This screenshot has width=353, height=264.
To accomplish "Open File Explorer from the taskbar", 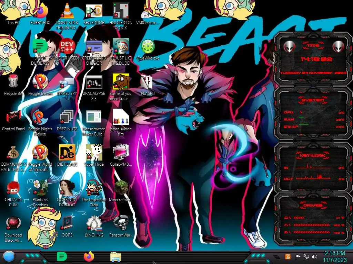I will tap(116, 257).
